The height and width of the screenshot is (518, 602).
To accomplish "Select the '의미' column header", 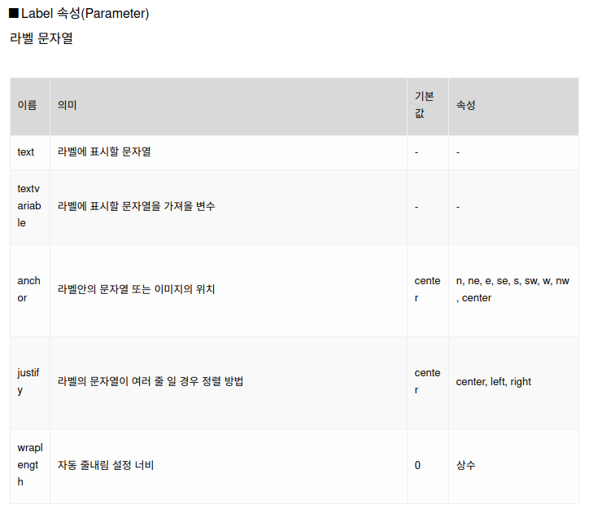I will pos(68,105).
